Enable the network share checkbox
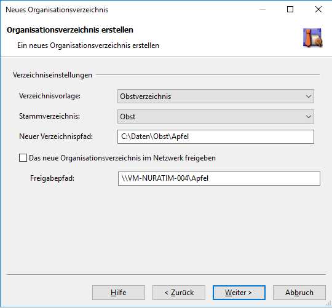Image resolution: width=332 pixels, height=308 pixels. [23, 158]
